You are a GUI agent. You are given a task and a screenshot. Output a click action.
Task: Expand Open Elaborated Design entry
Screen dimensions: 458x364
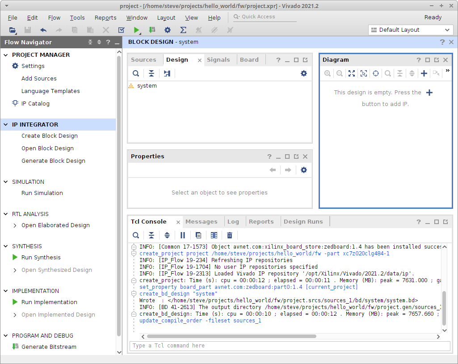point(15,225)
